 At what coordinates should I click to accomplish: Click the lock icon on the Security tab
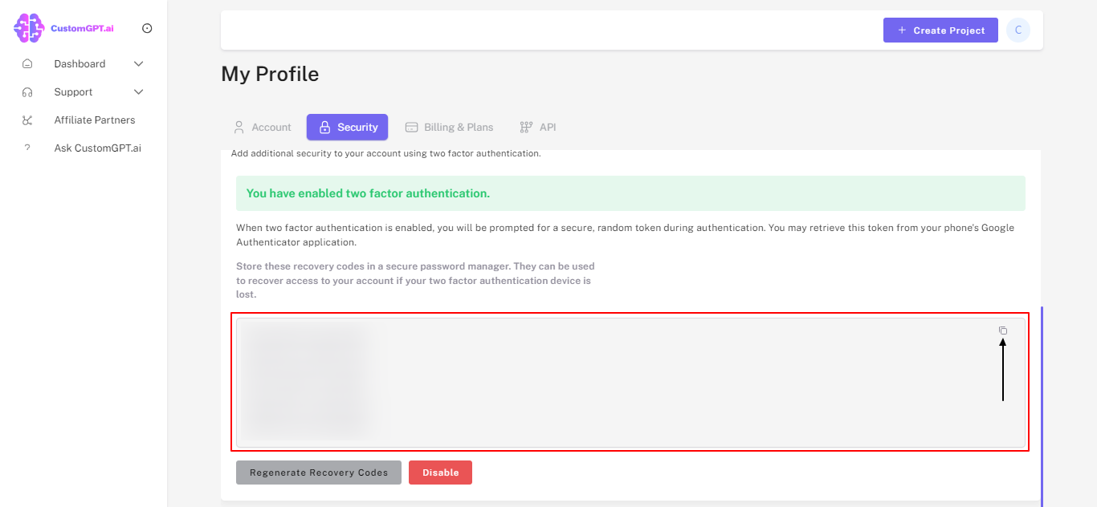point(325,127)
